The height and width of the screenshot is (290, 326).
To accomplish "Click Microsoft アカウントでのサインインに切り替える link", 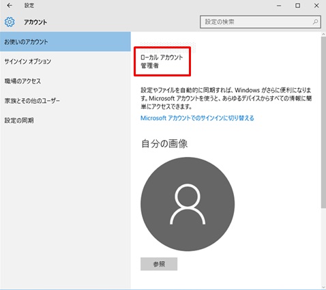I will pyautogui.click(x=197, y=118).
